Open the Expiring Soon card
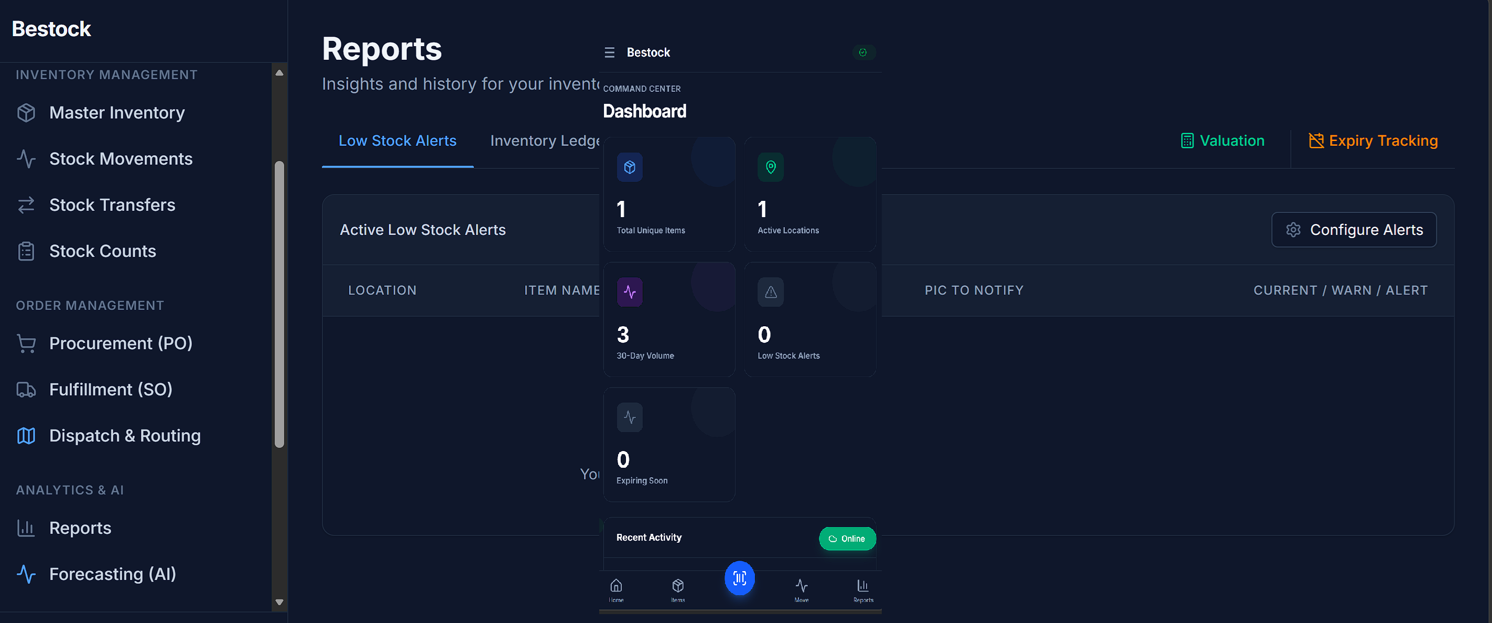Screen dimensions: 1492x623 coord(669,445)
